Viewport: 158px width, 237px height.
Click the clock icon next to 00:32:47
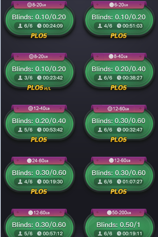119,130
